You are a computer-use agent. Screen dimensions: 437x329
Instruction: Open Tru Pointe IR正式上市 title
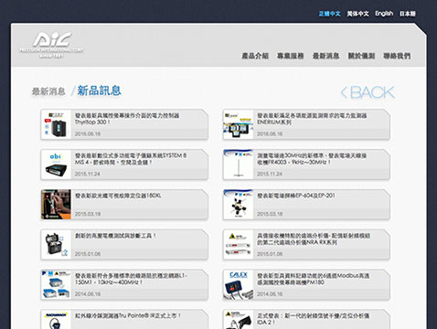pos(128,315)
